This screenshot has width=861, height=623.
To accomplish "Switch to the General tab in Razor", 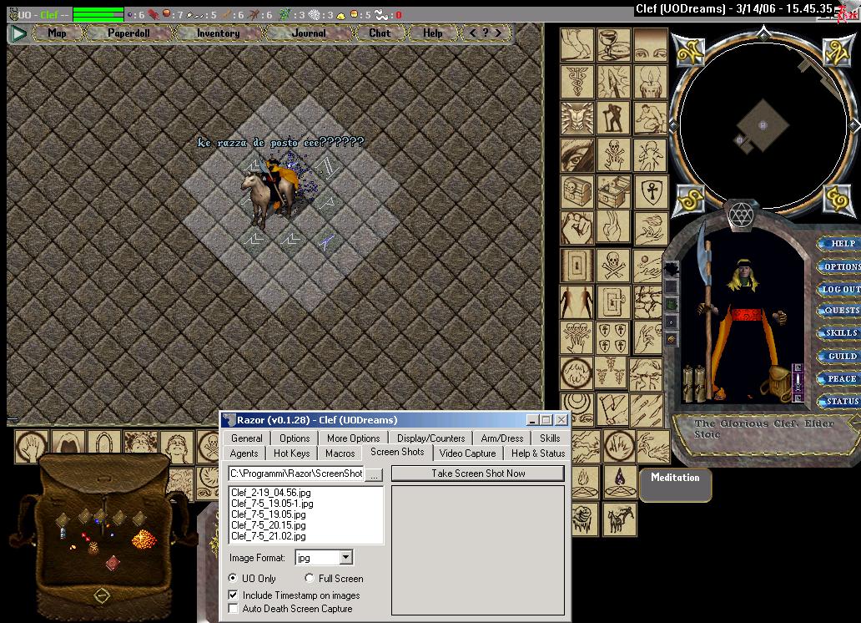I will [x=247, y=438].
